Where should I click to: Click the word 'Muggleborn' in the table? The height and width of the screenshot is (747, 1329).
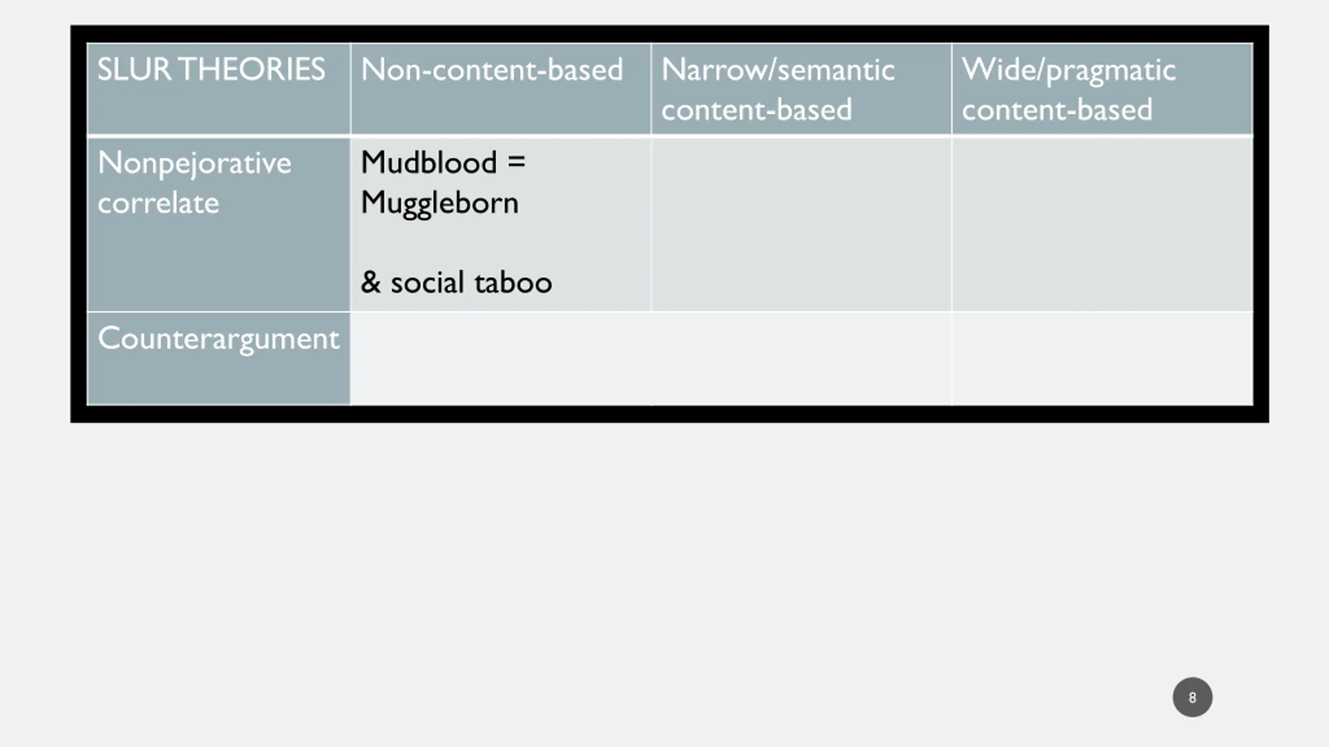click(439, 203)
